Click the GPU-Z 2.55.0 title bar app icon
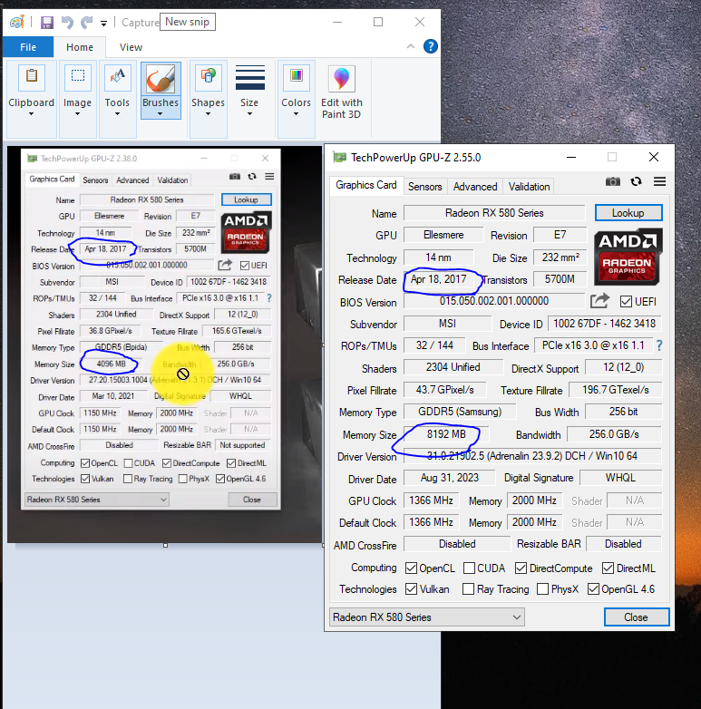Image resolution: width=701 pixels, height=709 pixels. 340,158
